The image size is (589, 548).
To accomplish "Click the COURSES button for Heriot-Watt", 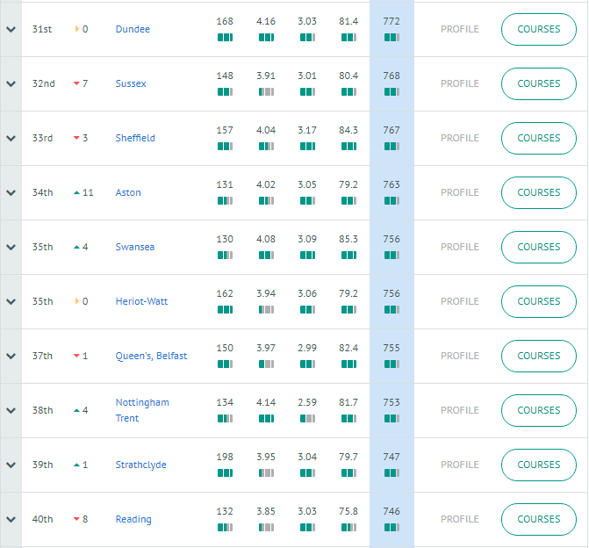I will click(x=539, y=301).
